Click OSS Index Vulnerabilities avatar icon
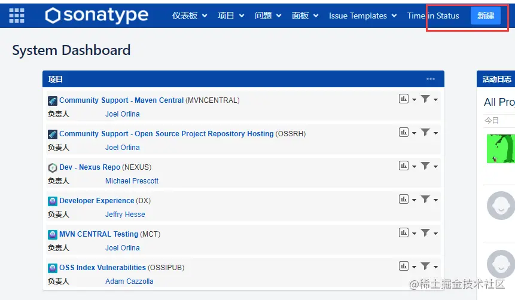515x300 pixels. [53, 268]
